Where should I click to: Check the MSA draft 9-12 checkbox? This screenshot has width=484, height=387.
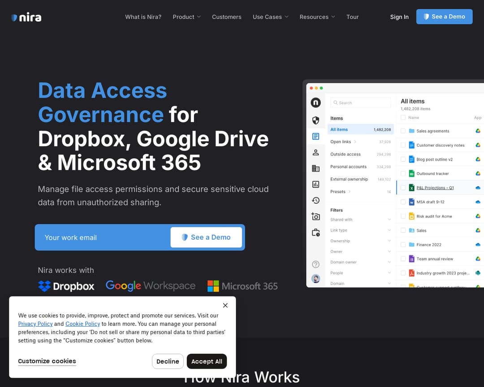403,202
